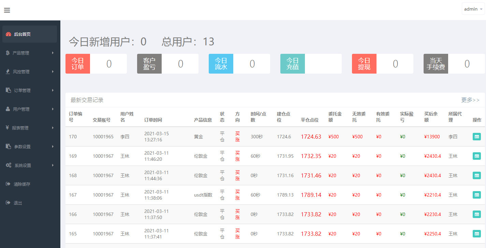The image size is (486, 248).
Task: Click usdt指数 product cell
Action: [x=203, y=195]
